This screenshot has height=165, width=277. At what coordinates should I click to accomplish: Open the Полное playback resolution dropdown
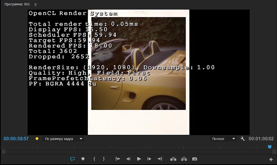[x=223, y=139]
